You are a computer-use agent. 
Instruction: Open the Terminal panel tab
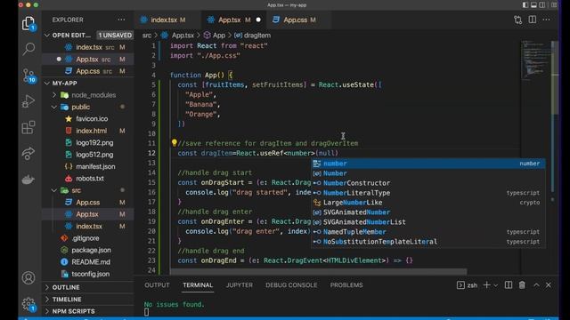(x=198, y=285)
